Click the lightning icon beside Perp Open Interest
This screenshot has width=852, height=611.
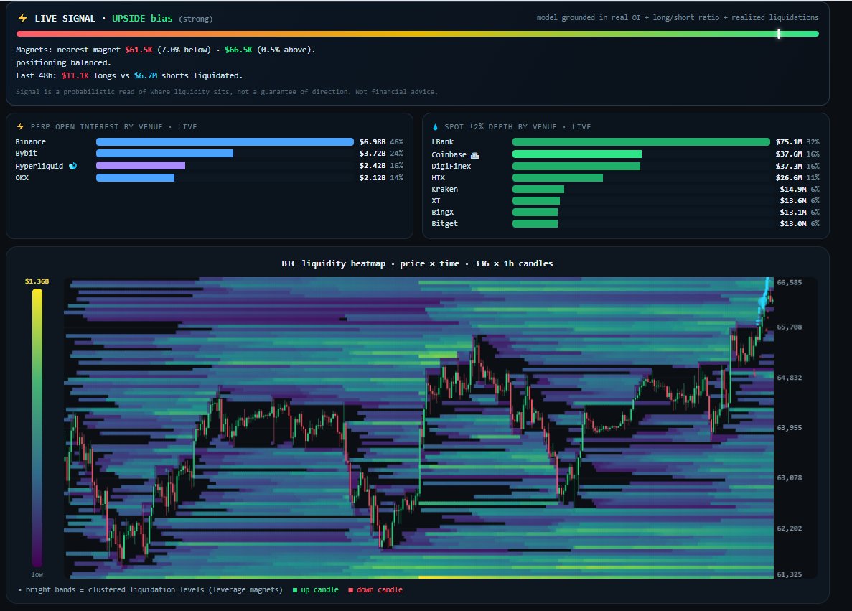pyautogui.click(x=21, y=126)
